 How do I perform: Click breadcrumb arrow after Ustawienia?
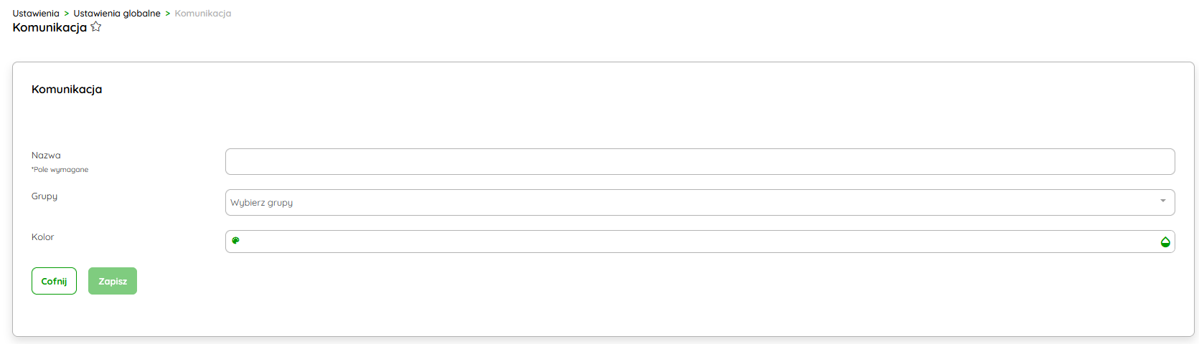click(67, 14)
